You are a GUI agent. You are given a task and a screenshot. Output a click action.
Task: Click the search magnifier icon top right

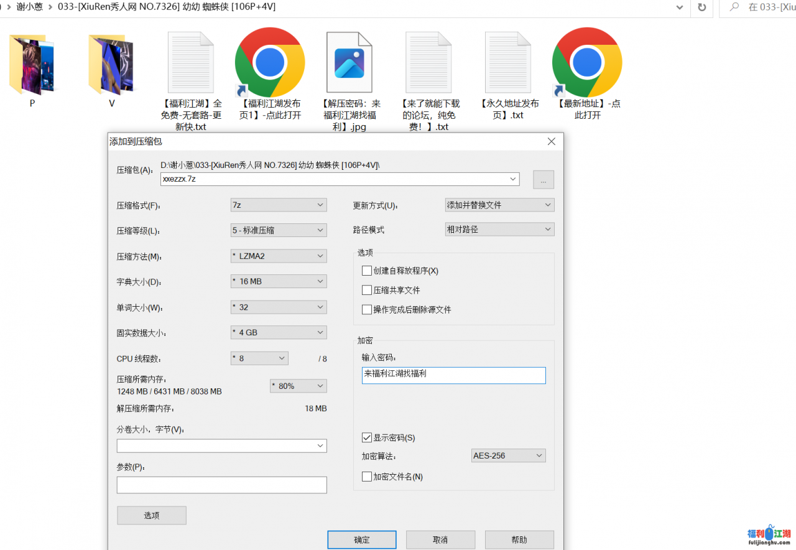click(734, 7)
